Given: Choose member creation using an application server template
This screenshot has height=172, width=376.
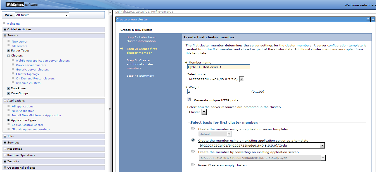Looking at the screenshot, I should [x=193, y=128].
